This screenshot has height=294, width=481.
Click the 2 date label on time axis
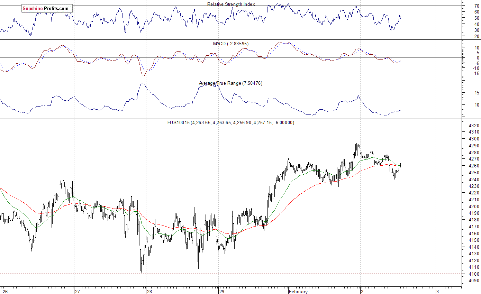363,291
